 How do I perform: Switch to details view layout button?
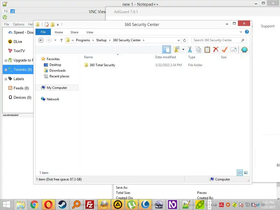point(240,173)
